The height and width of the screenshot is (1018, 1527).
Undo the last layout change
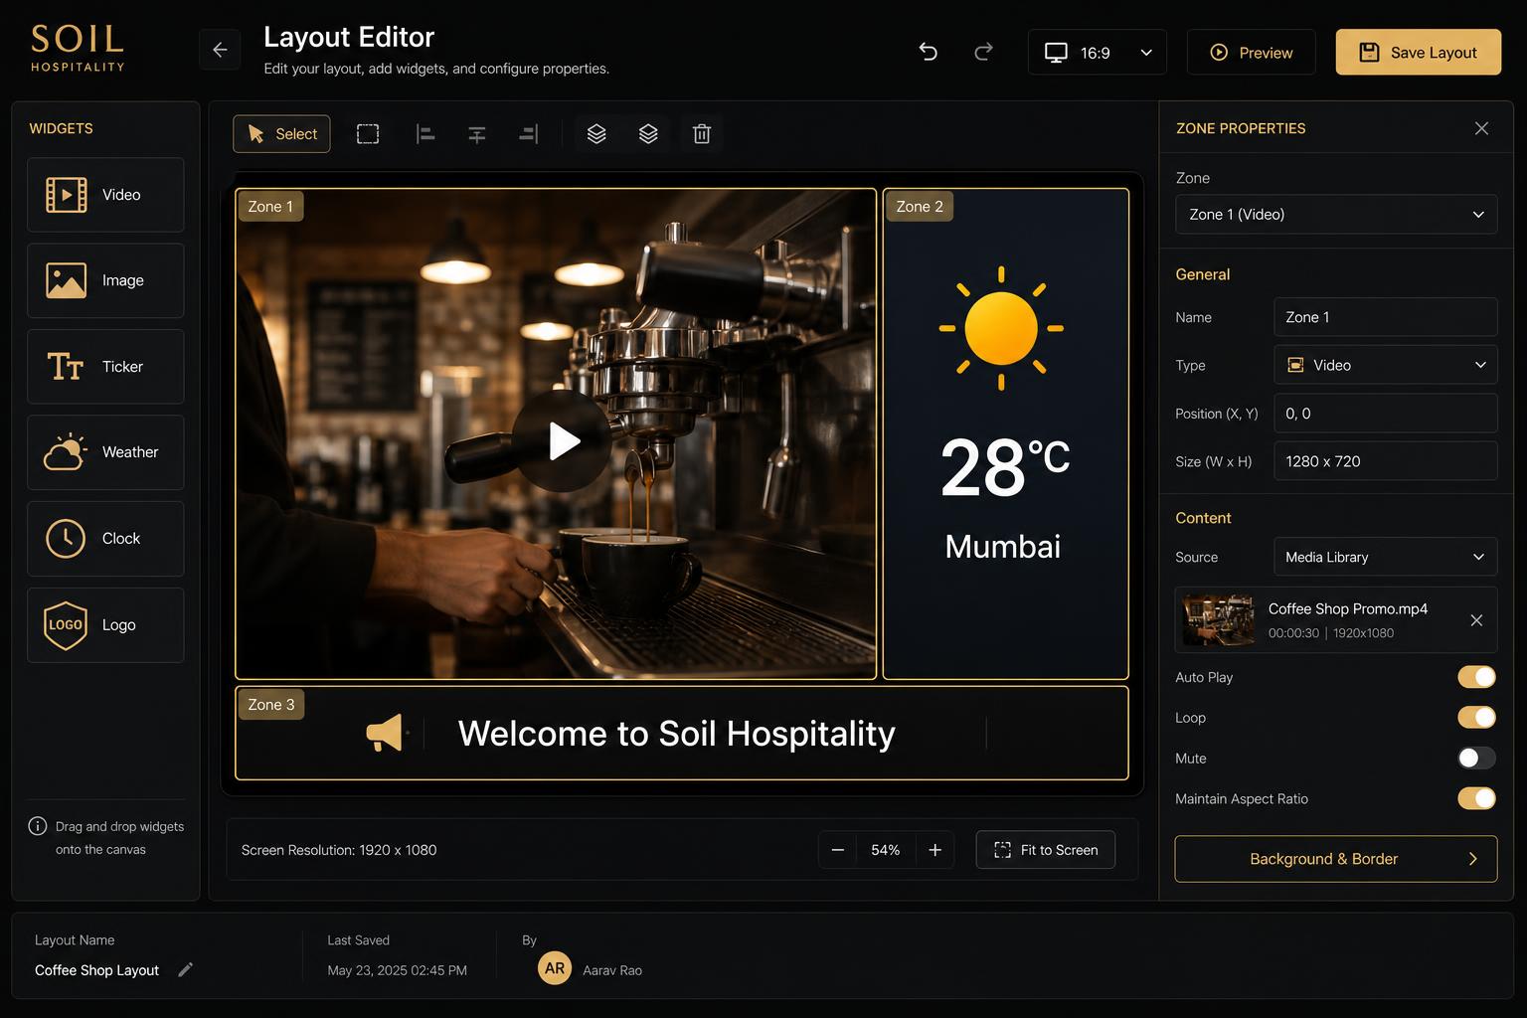pyautogui.click(x=928, y=52)
